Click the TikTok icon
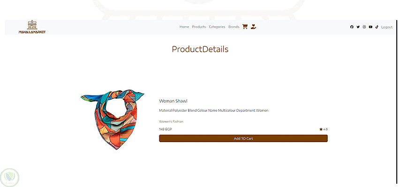This screenshot has width=409, height=187. coord(377,27)
